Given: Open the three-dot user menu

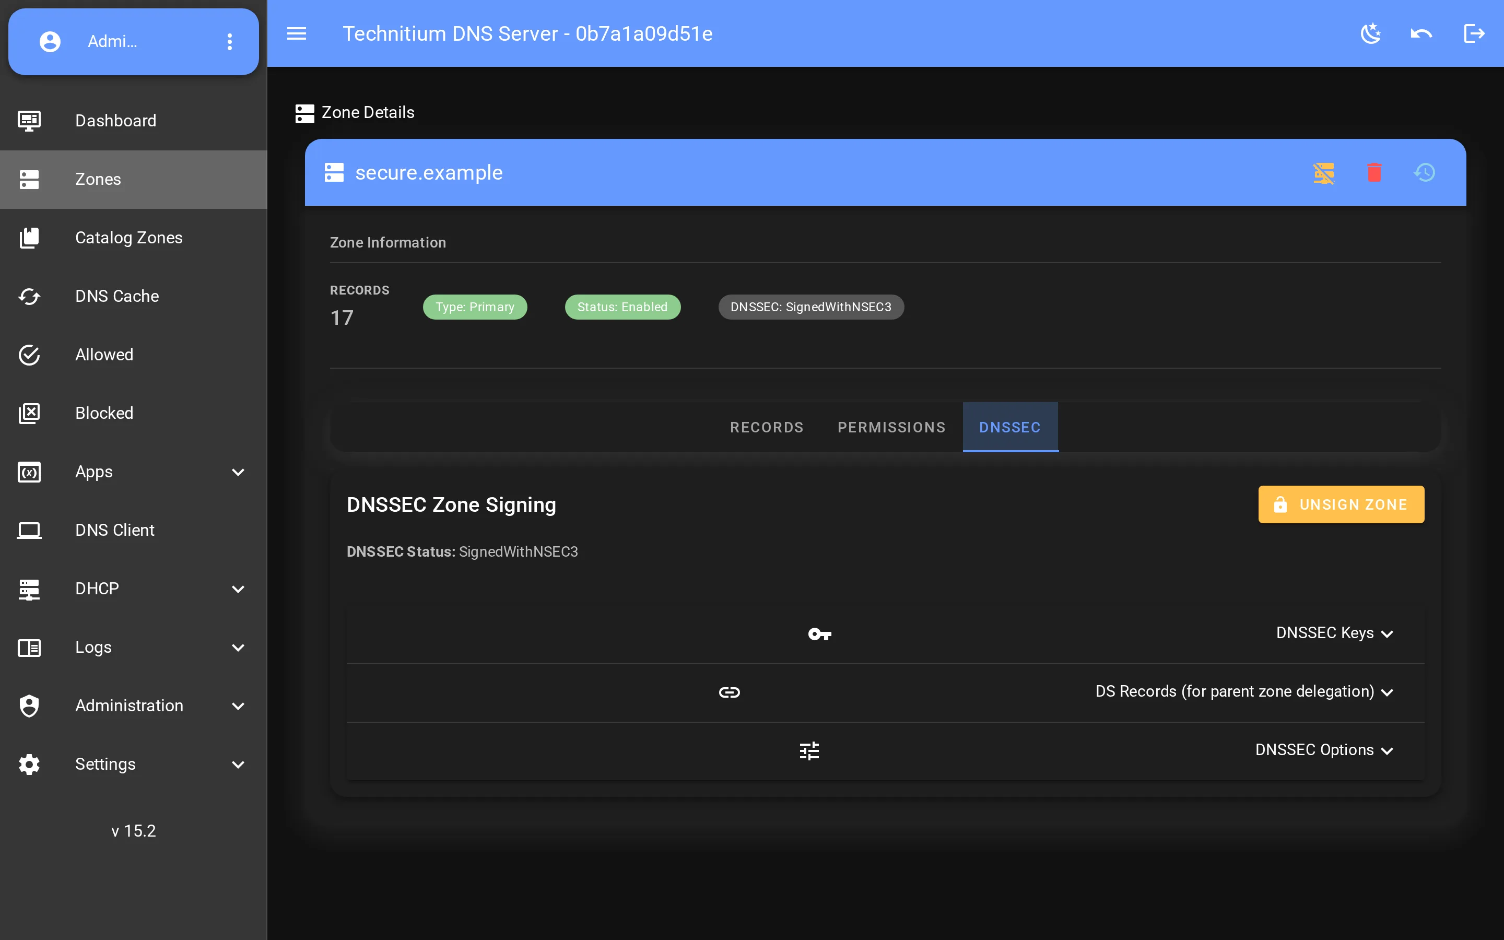Looking at the screenshot, I should pyautogui.click(x=230, y=42).
